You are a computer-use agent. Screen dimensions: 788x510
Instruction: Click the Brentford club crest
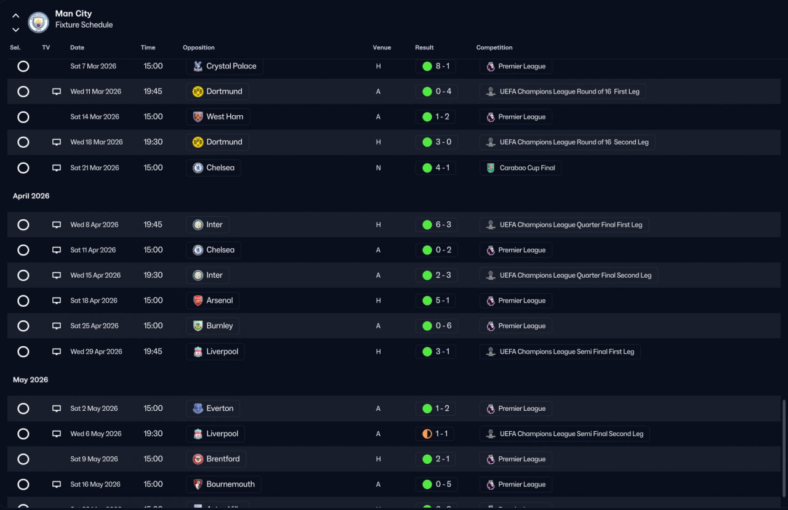point(198,459)
